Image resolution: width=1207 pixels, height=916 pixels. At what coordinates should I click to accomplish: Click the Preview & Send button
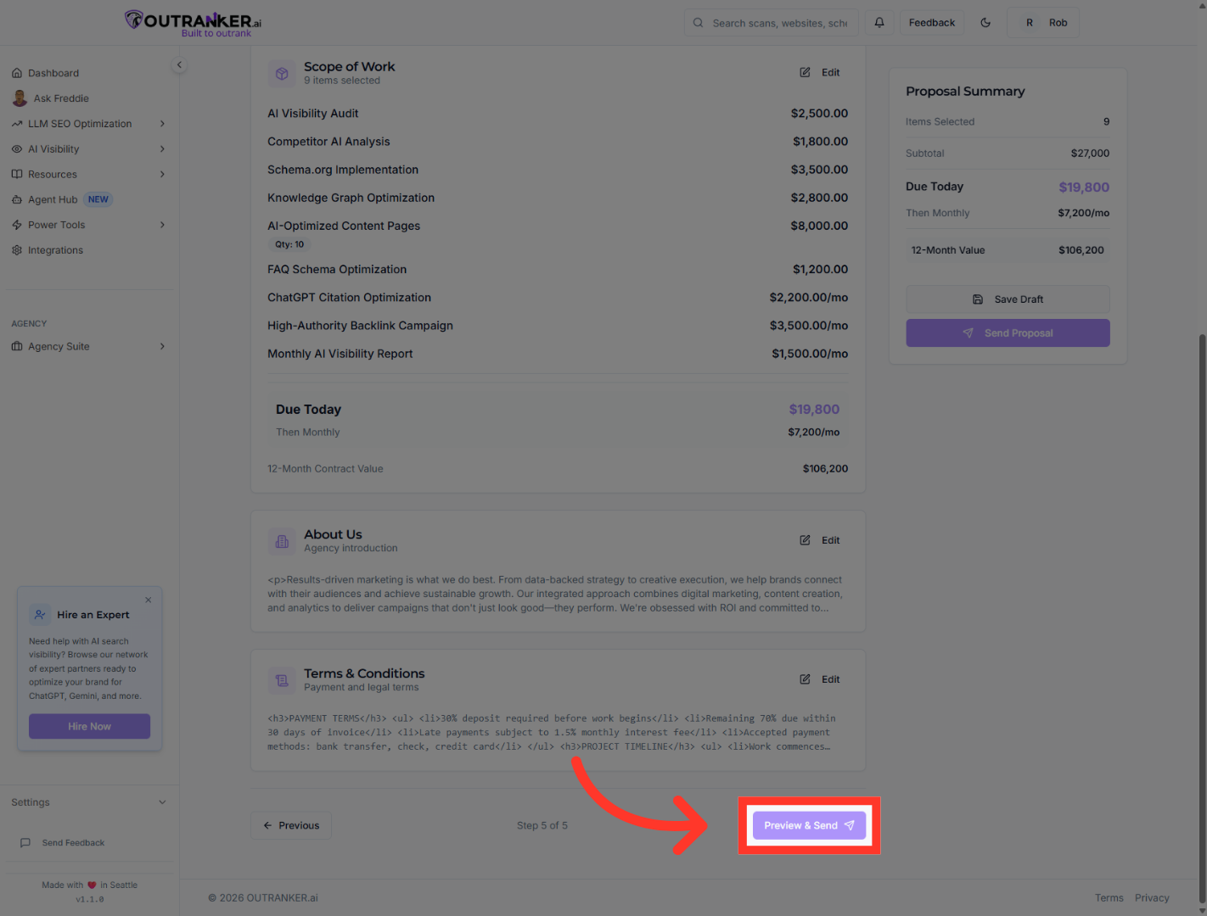[809, 825]
